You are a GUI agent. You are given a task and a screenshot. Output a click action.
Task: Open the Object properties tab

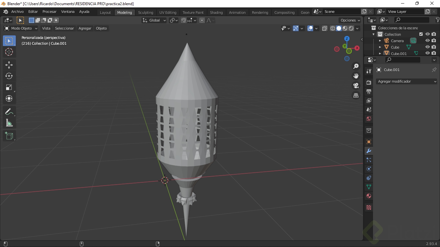pyautogui.click(x=369, y=142)
